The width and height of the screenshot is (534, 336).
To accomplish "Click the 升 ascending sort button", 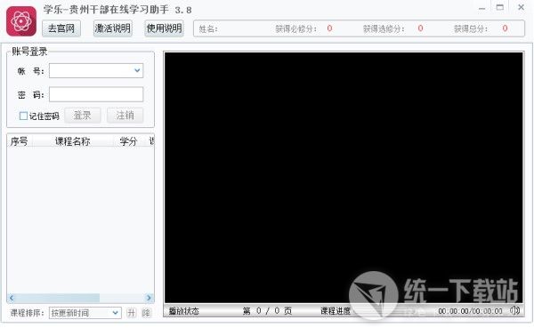I will (x=131, y=313).
